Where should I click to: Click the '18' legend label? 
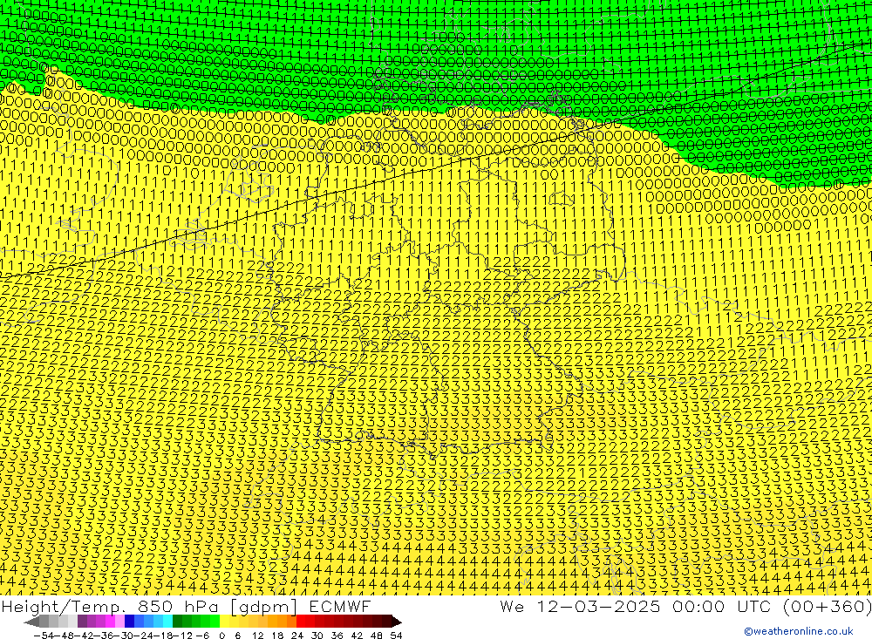[x=277, y=636]
